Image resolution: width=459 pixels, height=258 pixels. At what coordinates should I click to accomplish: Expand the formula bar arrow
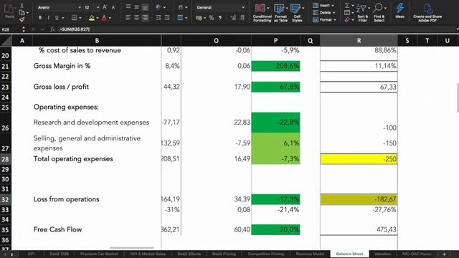point(457,29)
